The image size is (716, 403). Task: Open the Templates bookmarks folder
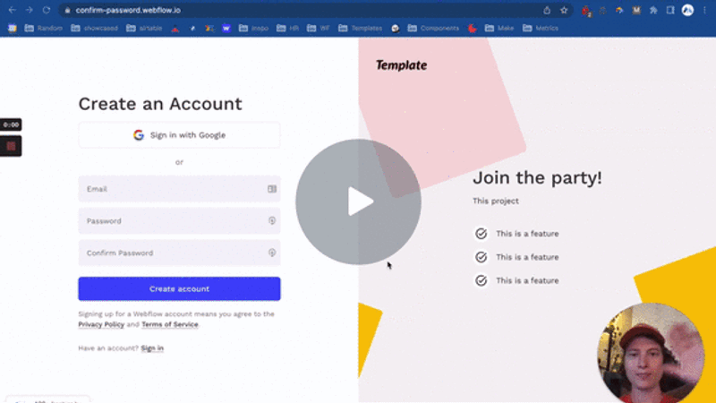click(361, 29)
